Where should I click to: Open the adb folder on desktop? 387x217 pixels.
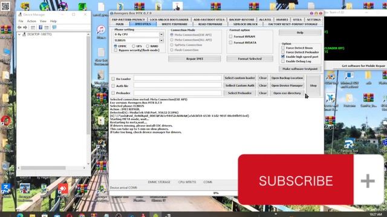coord(368,78)
